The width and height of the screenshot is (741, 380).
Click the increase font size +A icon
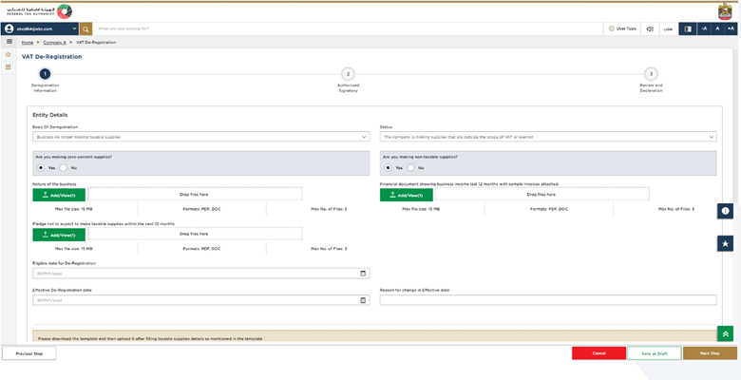(x=731, y=28)
